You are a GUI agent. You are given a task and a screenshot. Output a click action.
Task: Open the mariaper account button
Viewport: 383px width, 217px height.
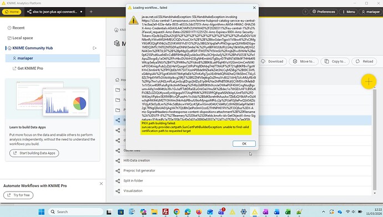(x=370, y=12)
